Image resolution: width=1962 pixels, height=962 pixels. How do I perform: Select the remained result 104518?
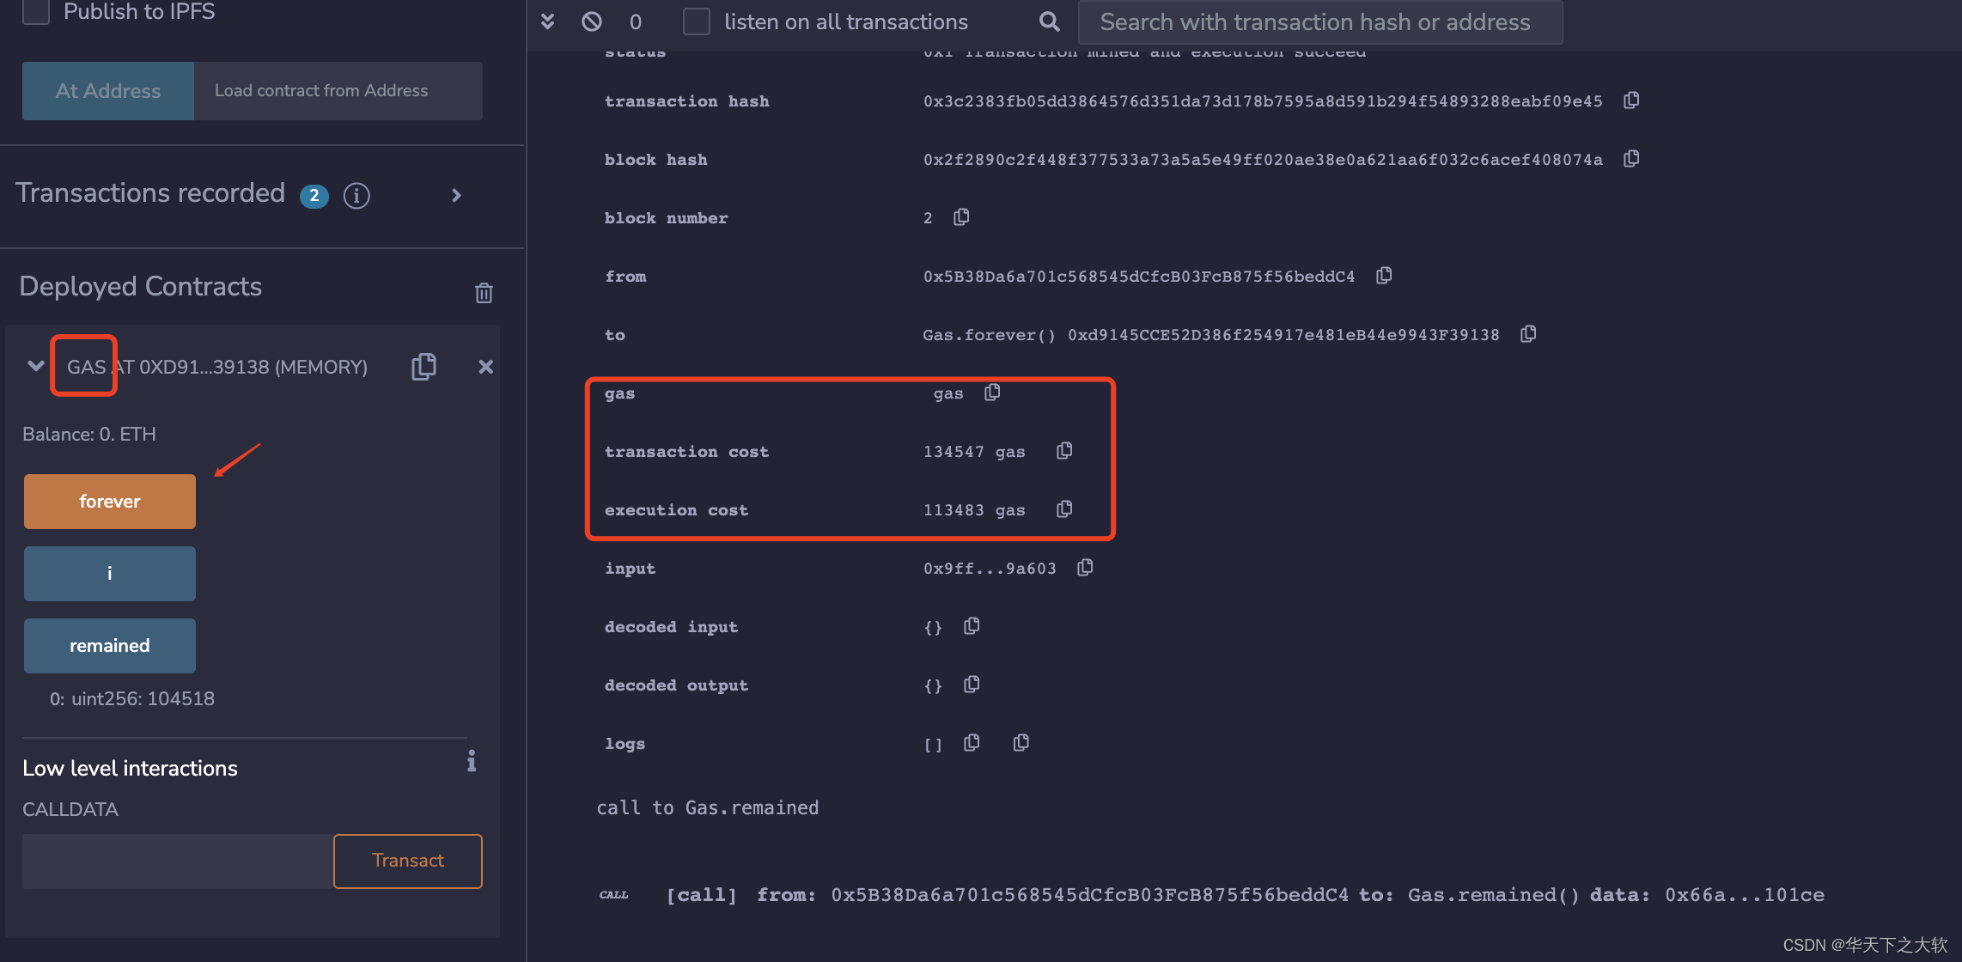click(132, 699)
